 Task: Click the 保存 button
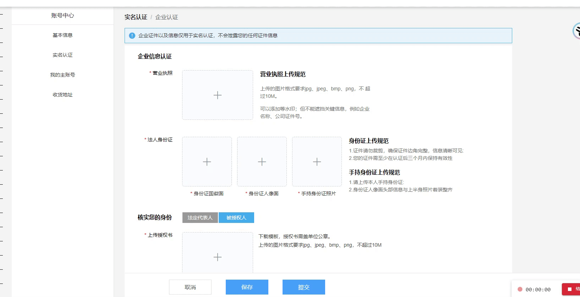(x=247, y=287)
